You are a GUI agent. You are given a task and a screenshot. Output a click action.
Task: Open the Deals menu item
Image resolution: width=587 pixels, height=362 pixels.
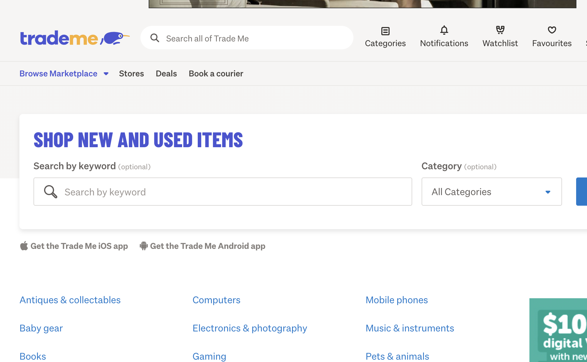[166, 73]
